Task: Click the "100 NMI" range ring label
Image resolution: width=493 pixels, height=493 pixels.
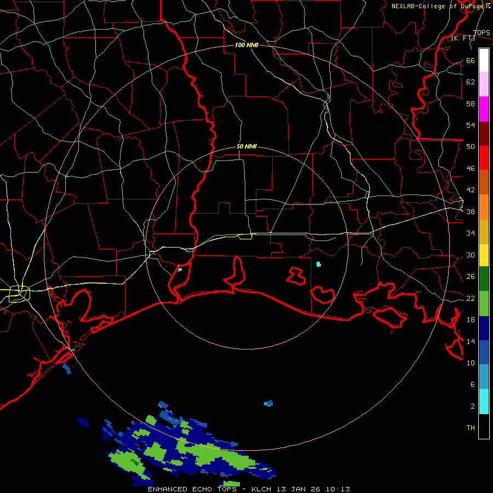Action: pyautogui.click(x=246, y=45)
